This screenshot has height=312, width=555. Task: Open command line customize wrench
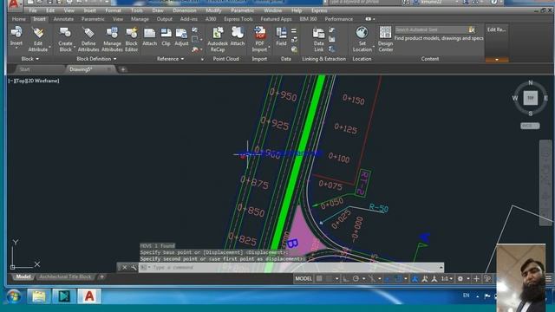click(x=134, y=268)
